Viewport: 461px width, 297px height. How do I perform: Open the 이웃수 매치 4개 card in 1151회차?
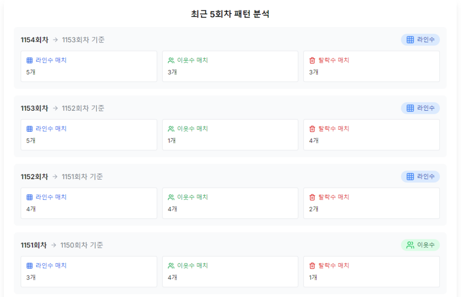click(x=230, y=272)
